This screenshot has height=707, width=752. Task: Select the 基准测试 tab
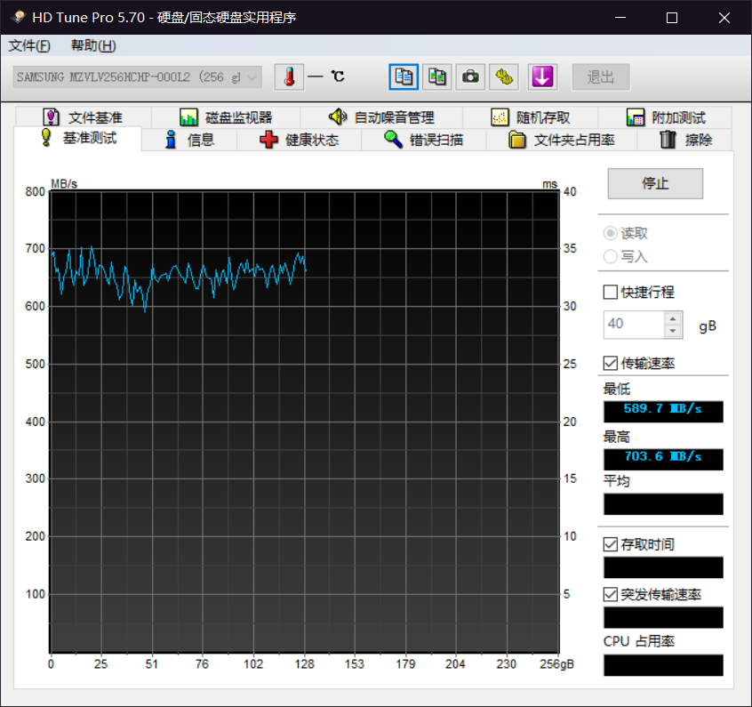(x=78, y=138)
